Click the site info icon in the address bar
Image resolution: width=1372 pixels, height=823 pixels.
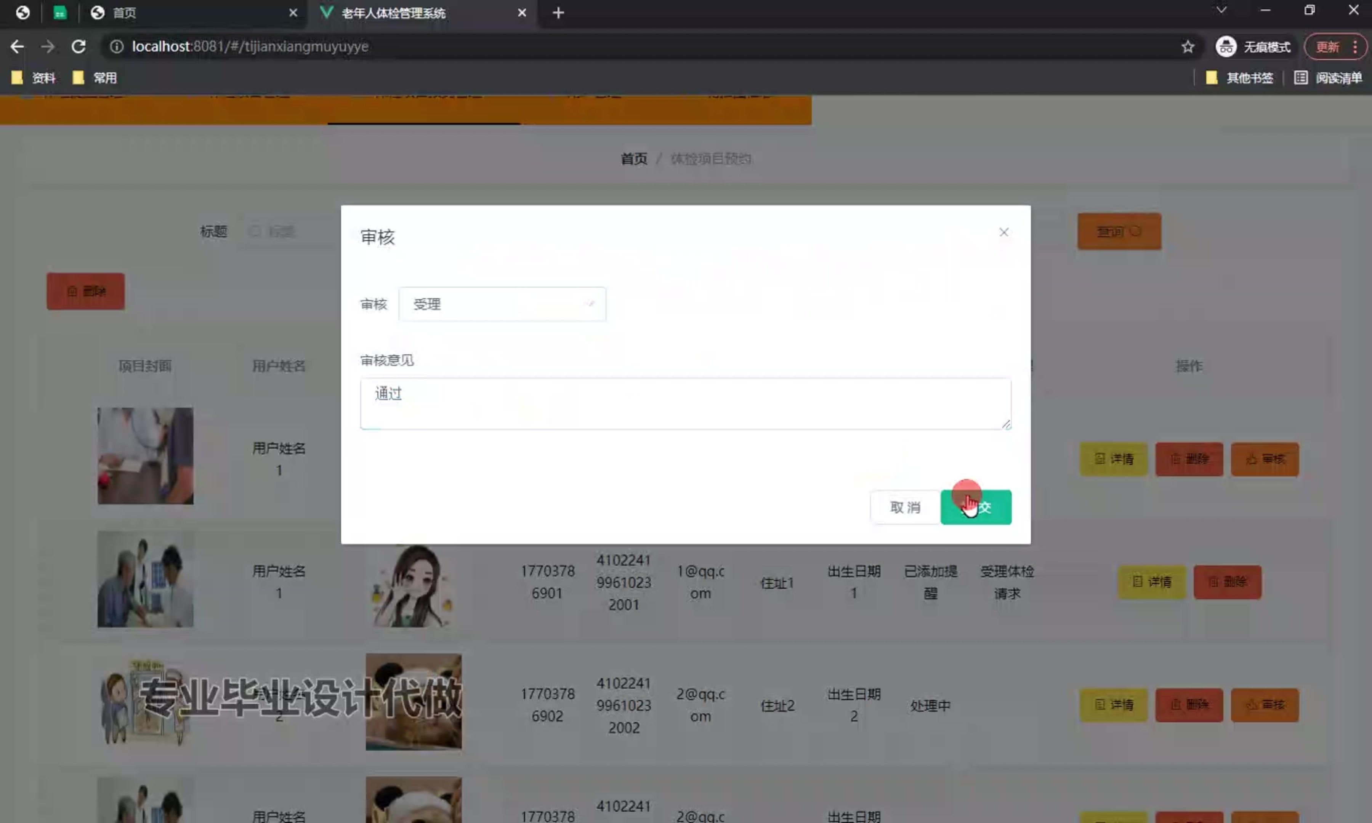click(x=116, y=46)
